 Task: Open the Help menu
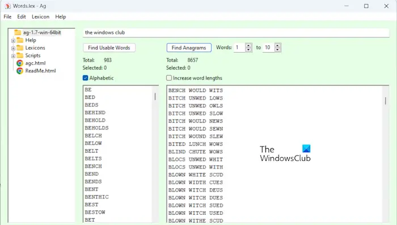61,16
